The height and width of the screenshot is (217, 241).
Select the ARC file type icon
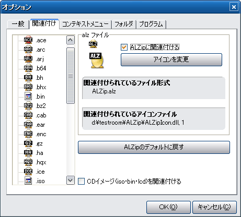click(28, 50)
